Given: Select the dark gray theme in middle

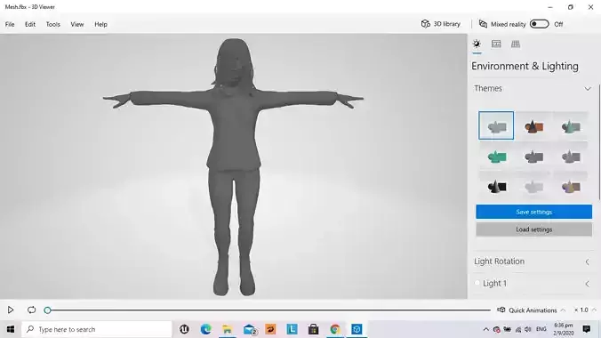Looking at the screenshot, I should (533, 157).
